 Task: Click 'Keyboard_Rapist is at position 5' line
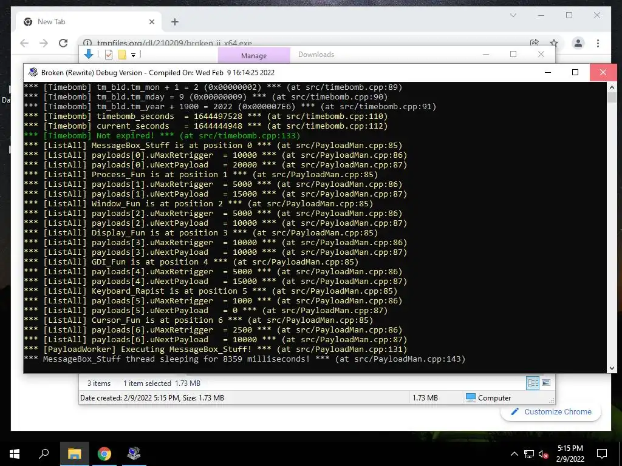[x=211, y=291]
